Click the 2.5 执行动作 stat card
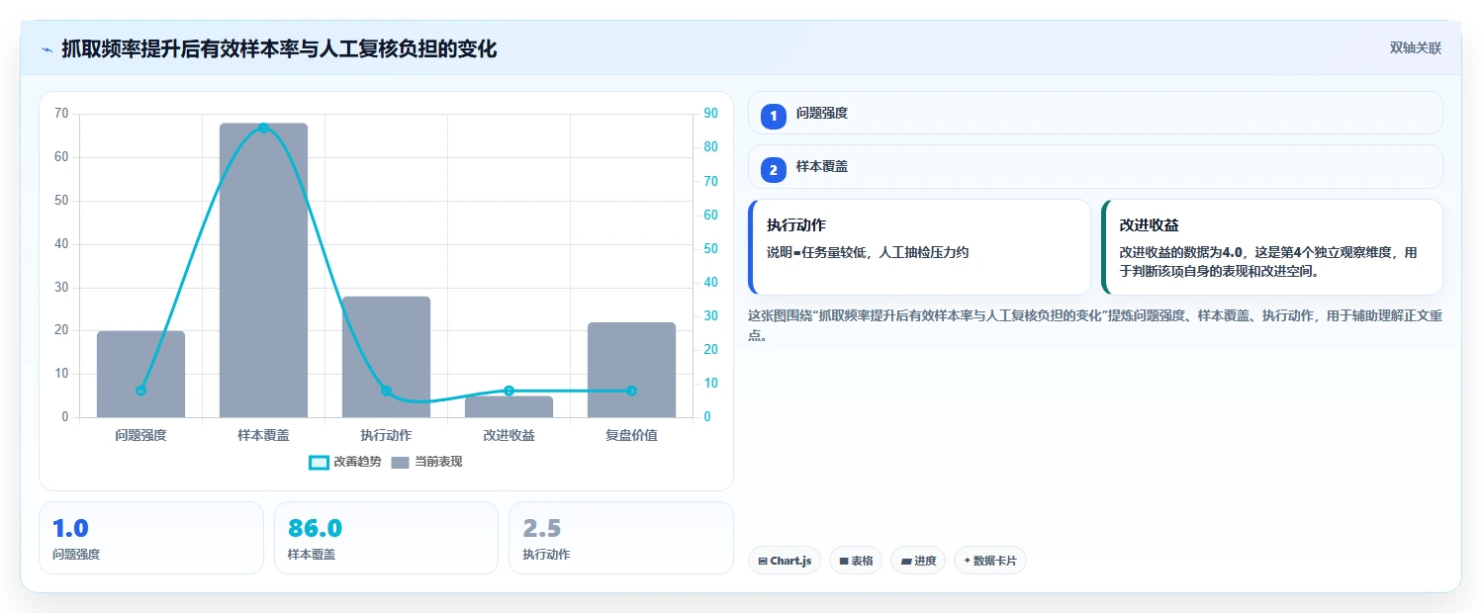The width and height of the screenshot is (1482, 613). pos(621,538)
